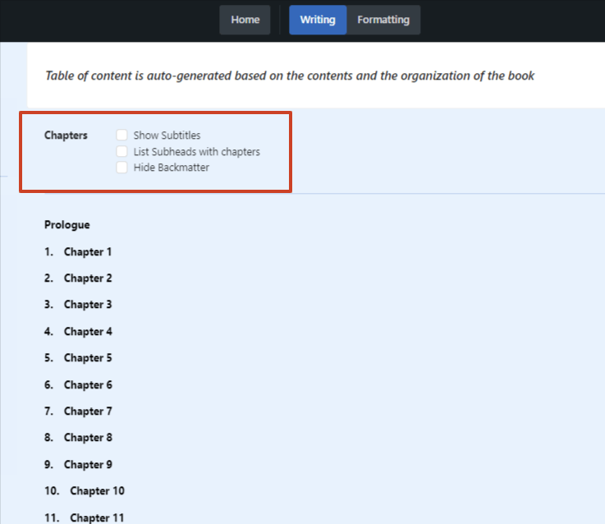
Task: Click the auto-generated table of content note
Action: [290, 76]
